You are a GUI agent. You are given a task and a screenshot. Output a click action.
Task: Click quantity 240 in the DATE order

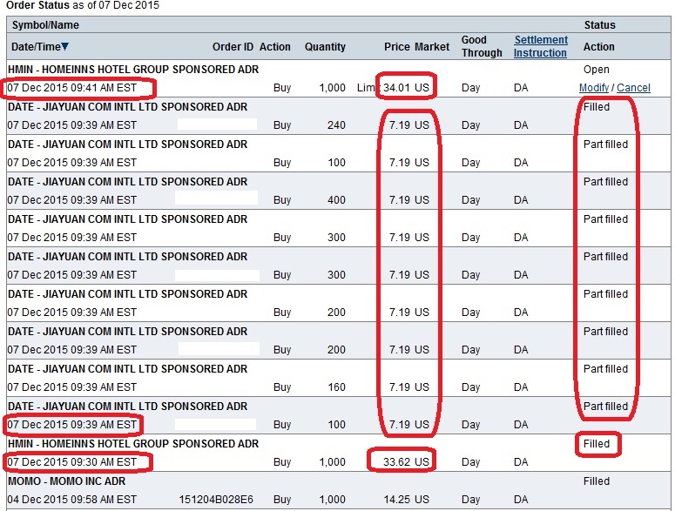[336, 125]
